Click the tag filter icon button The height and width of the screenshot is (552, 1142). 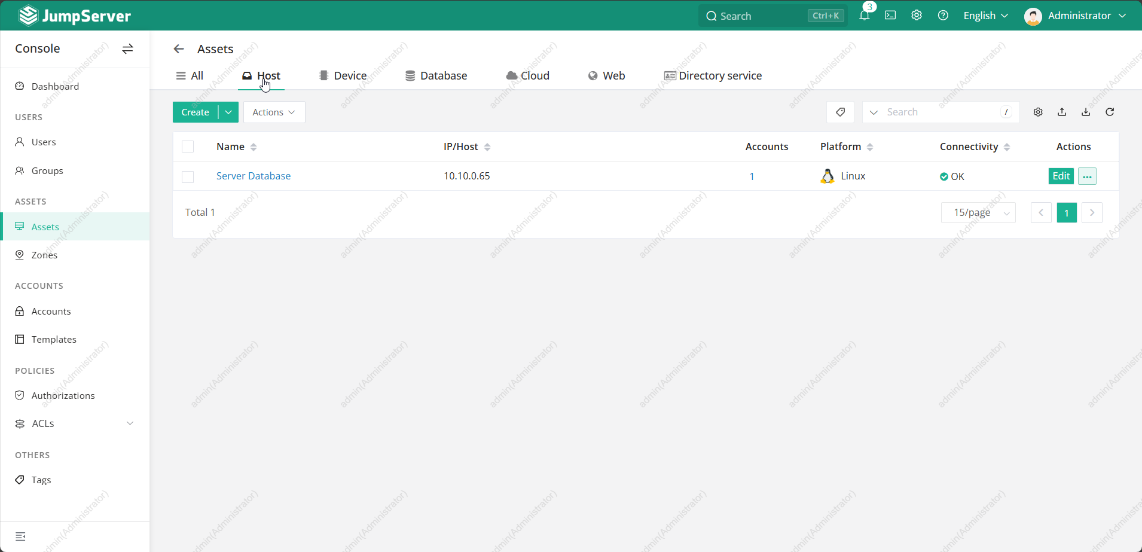840,112
